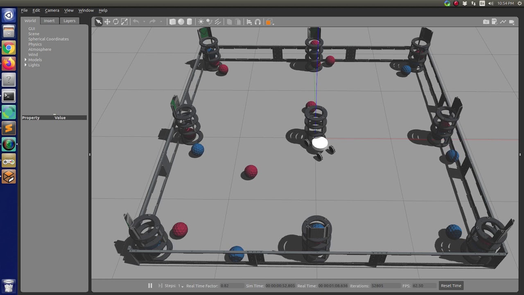
Task: Step the simulation forward once
Action: [160, 286]
